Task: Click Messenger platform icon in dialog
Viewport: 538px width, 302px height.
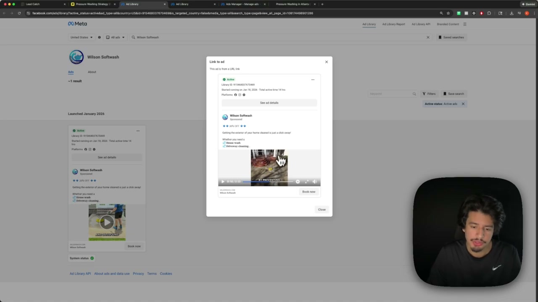Action: (244, 95)
